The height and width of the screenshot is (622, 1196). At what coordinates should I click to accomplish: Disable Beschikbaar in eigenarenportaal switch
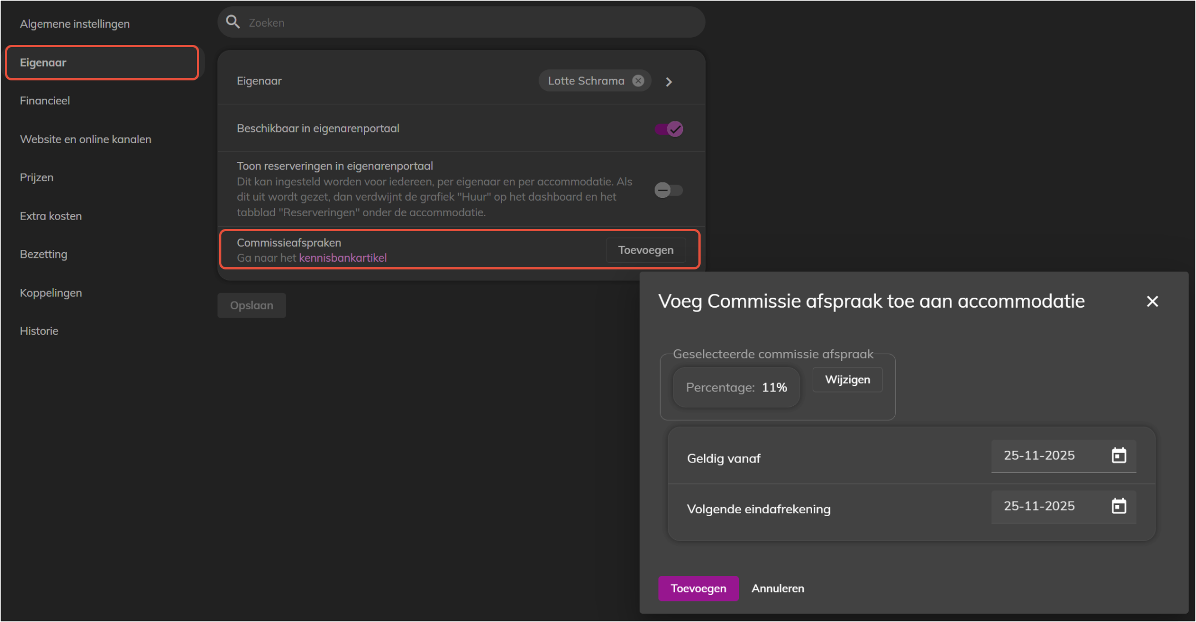point(668,129)
